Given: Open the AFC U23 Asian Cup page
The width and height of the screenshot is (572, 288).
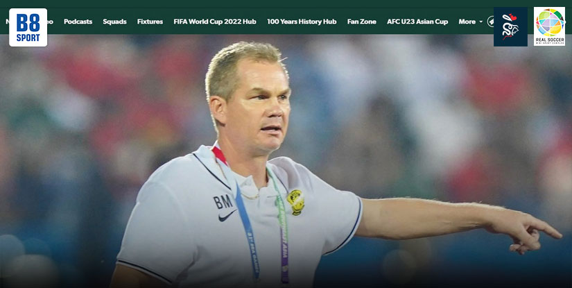Looking at the screenshot, I should tap(417, 22).
